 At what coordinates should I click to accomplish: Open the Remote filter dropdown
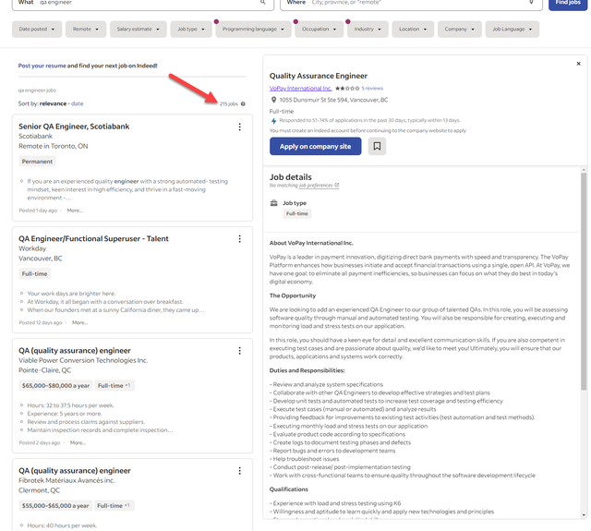[86, 29]
